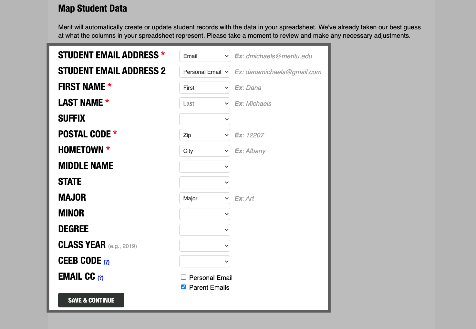Open the First Name column dropdown
476x329 pixels.
tap(204, 88)
